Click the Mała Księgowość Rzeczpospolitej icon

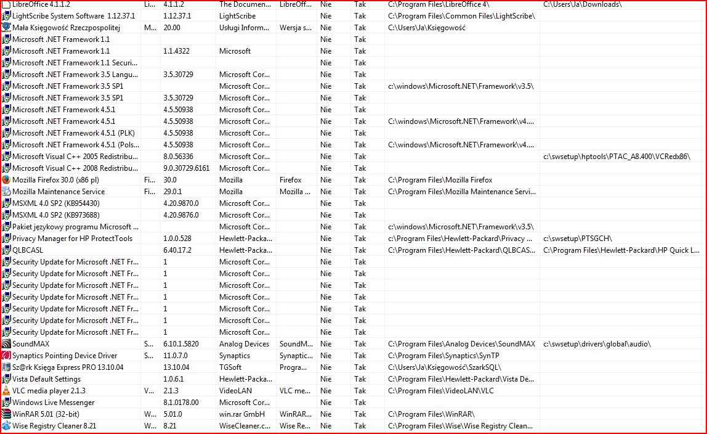pyautogui.click(x=6, y=27)
